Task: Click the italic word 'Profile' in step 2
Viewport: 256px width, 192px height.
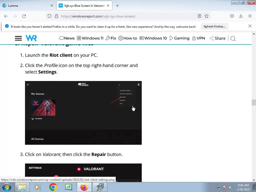Action: (x=51, y=65)
